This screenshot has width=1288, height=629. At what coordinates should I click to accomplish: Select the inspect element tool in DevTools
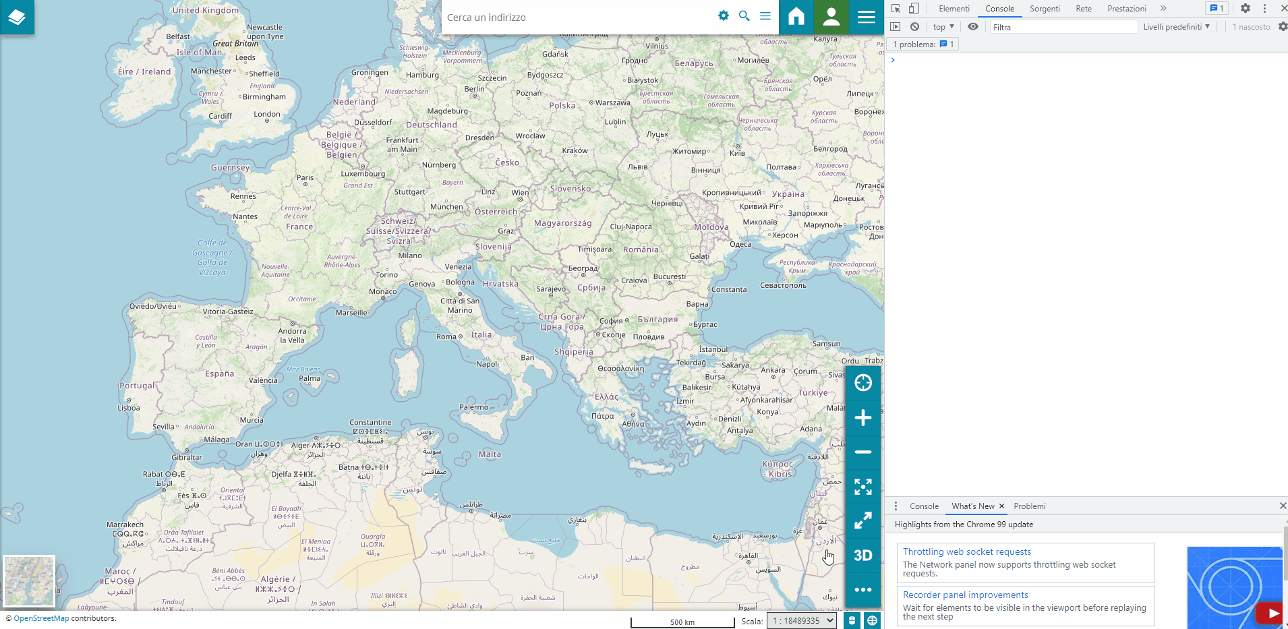point(896,8)
